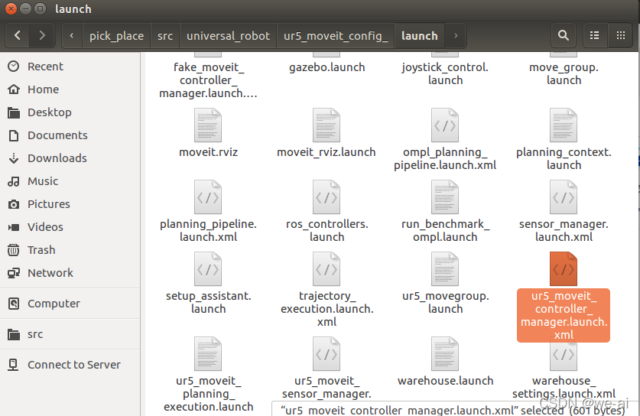Image resolution: width=640 pixels, height=416 pixels.
Task: Select the launch path bar segment
Action: coord(420,35)
